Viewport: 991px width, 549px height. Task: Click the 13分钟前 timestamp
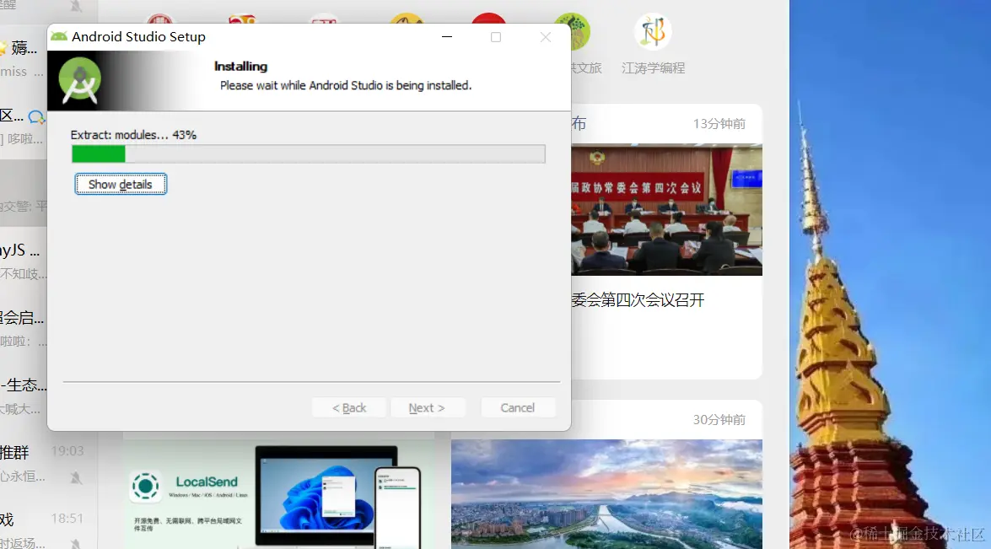tap(719, 124)
